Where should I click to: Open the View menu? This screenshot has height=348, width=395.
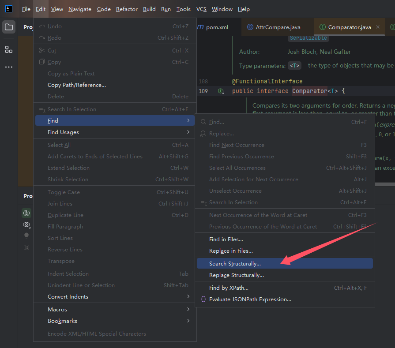pos(57,9)
